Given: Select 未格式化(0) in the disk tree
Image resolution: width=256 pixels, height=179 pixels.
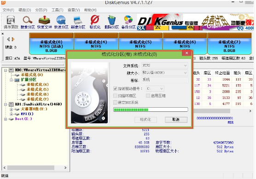Looking at the screenshot, I should coord(32,75).
